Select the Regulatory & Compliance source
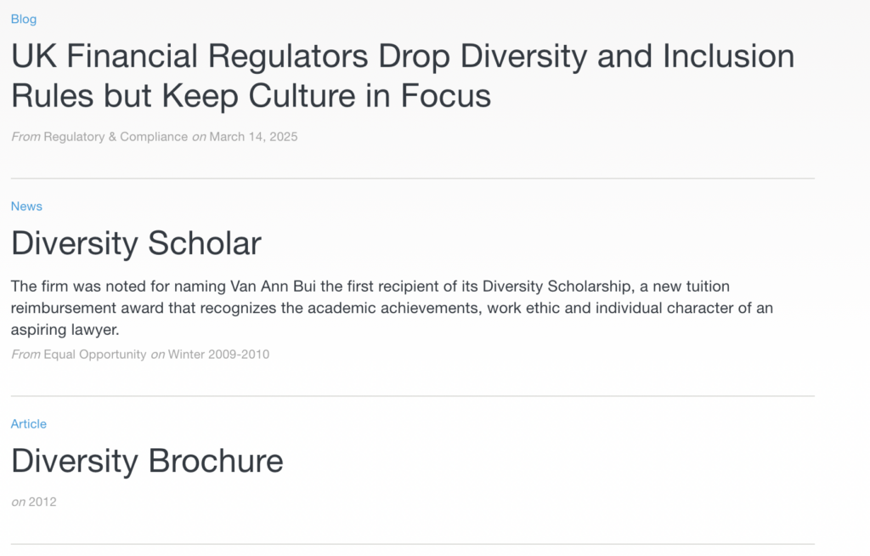The image size is (870, 556). click(116, 137)
